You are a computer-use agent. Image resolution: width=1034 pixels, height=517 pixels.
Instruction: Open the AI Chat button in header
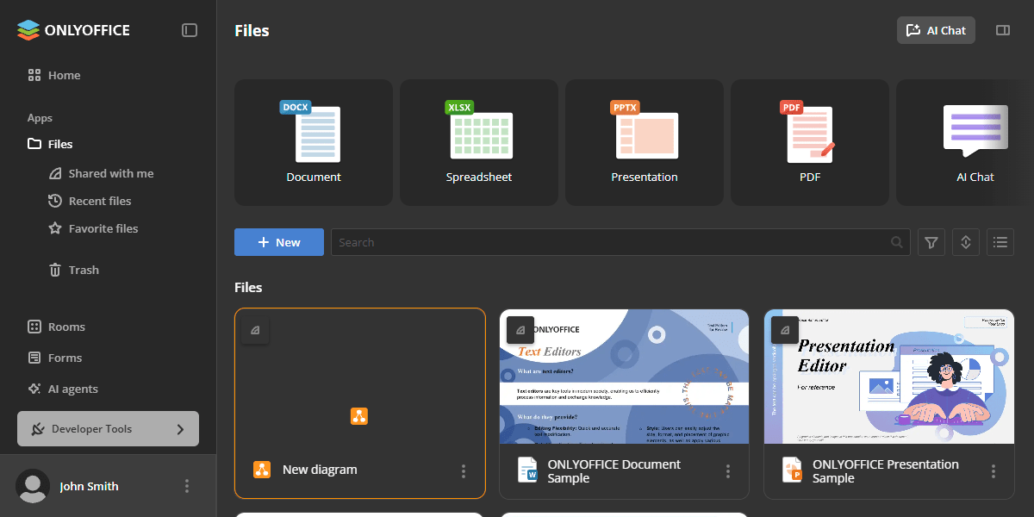click(936, 30)
